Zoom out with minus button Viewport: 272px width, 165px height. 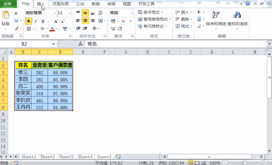[225, 163]
